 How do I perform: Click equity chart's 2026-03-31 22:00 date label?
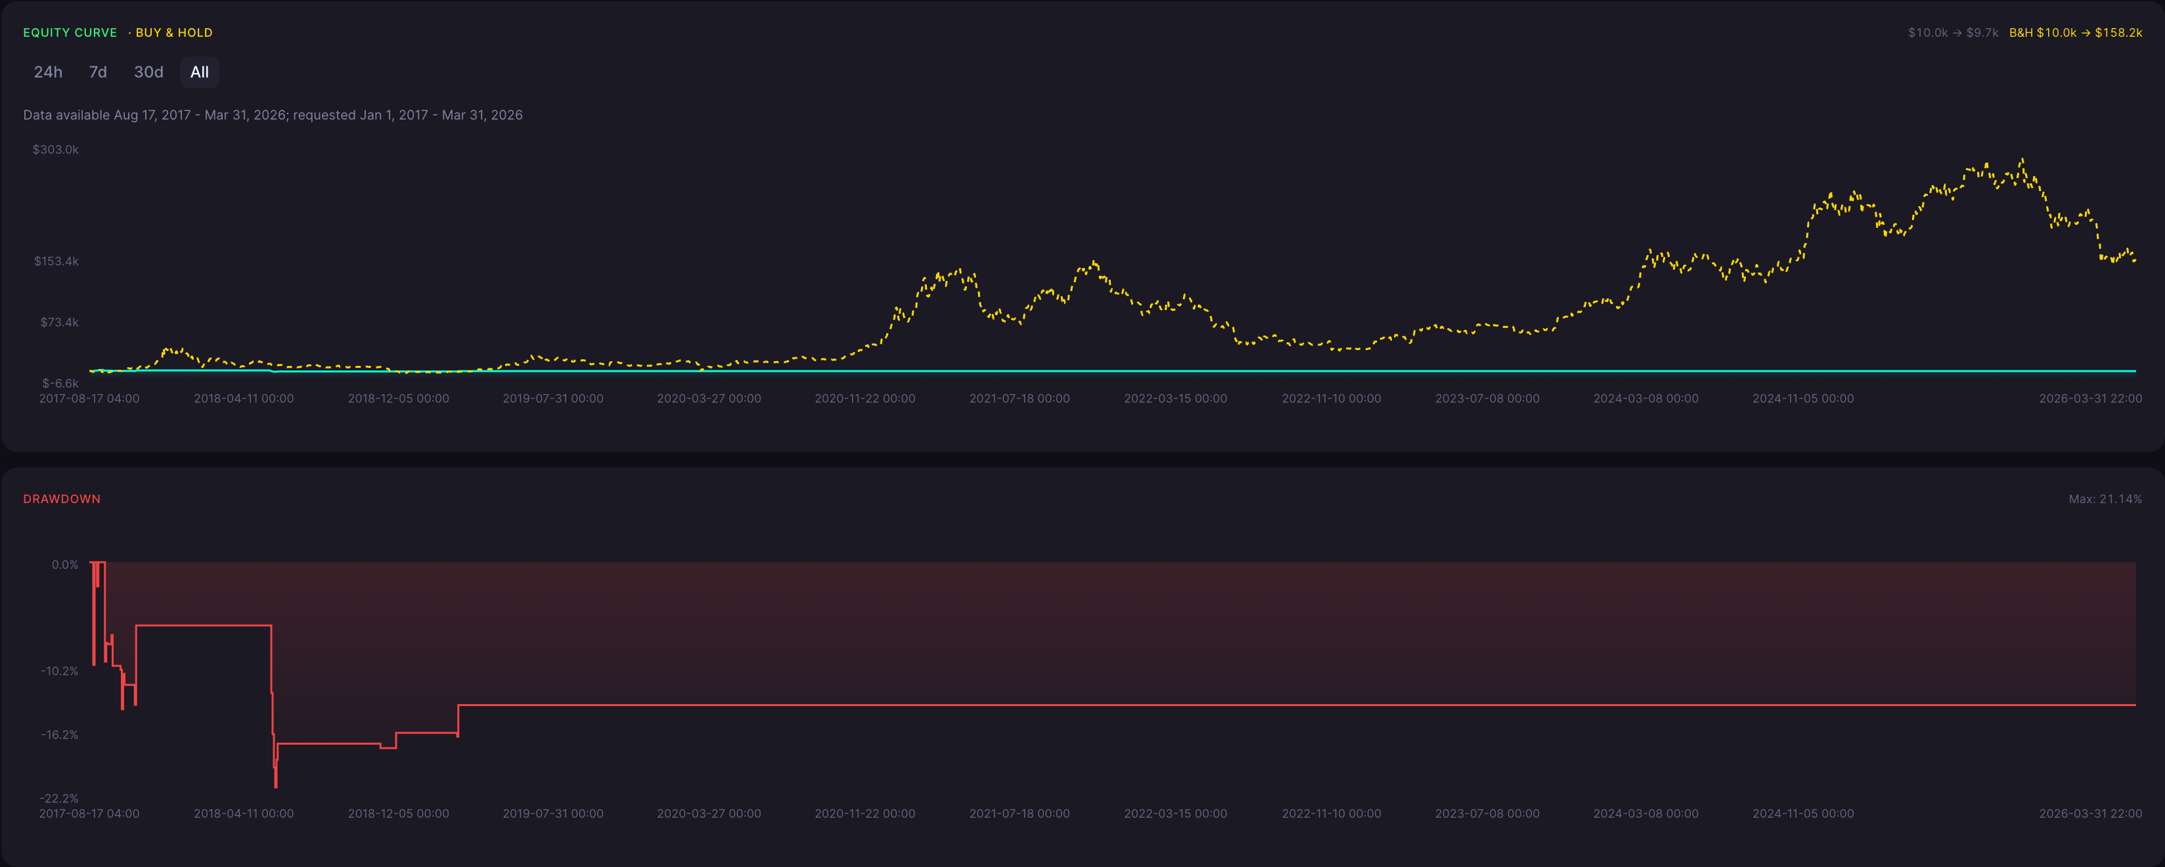2090,399
